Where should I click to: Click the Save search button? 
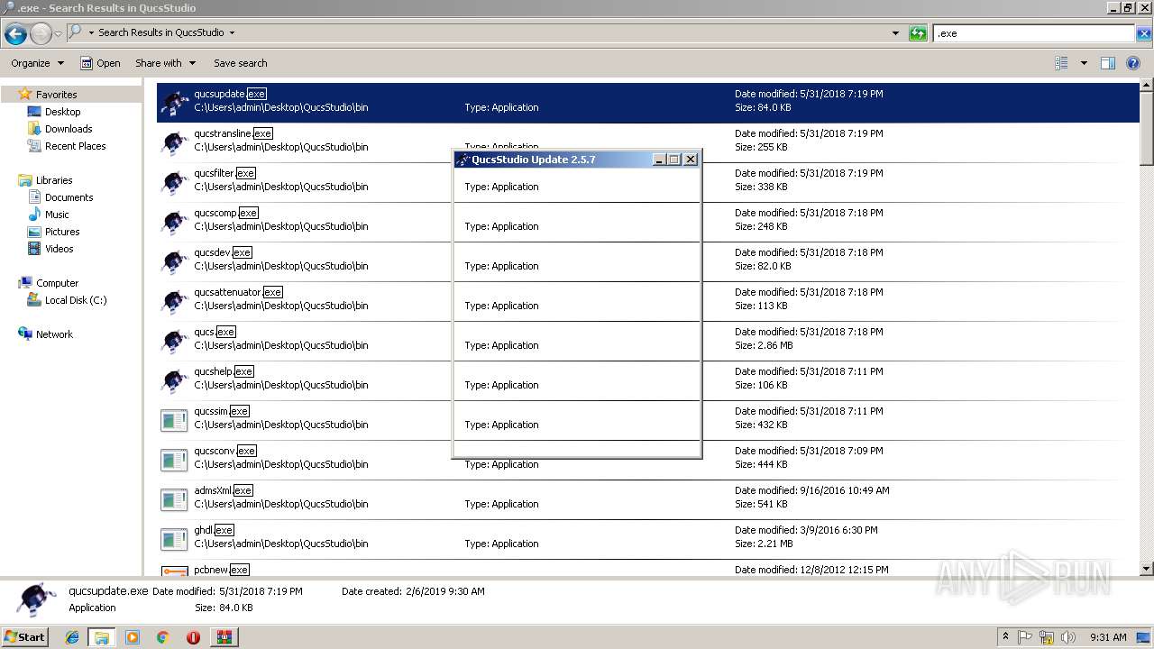click(x=240, y=63)
